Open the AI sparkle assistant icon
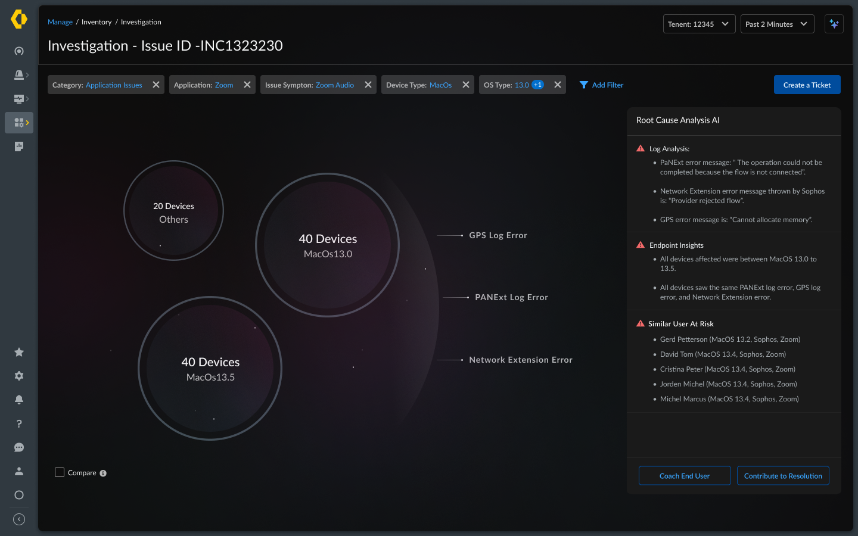Viewport: 858px width, 536px height. [x=834, y=24]
